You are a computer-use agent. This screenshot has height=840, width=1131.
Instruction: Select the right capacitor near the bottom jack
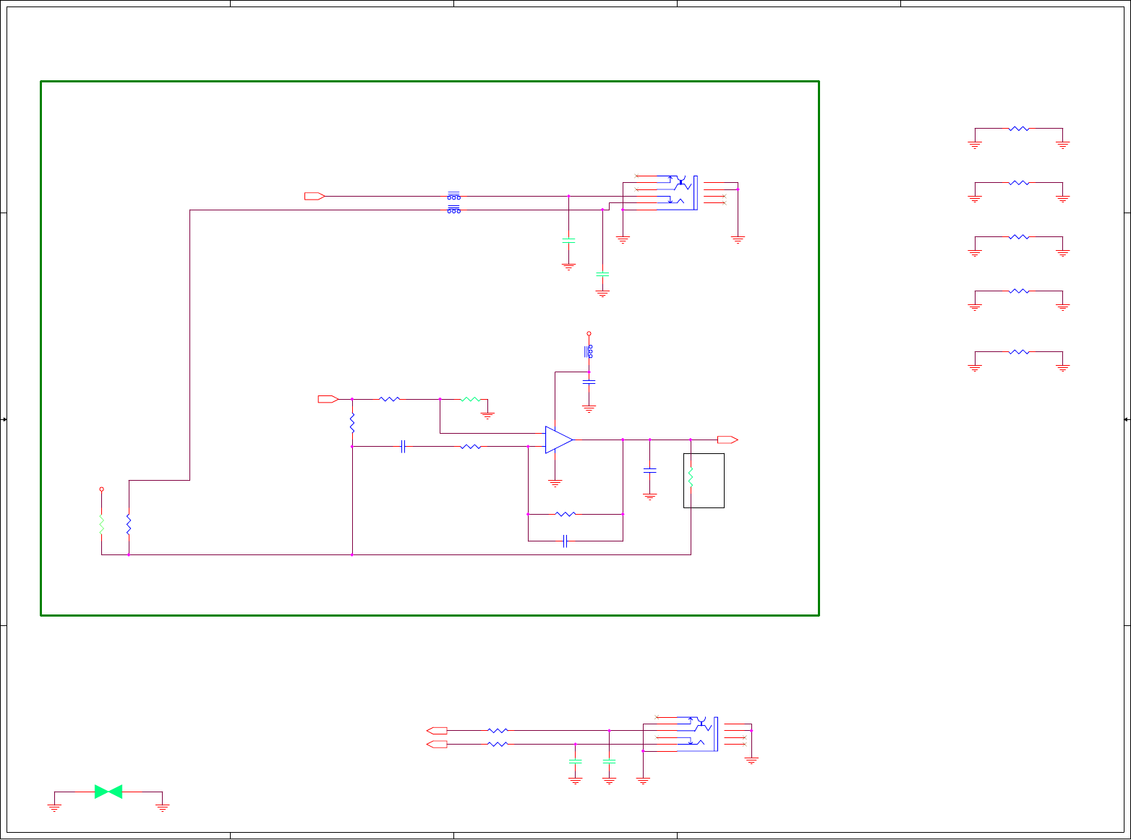point(609,761)
